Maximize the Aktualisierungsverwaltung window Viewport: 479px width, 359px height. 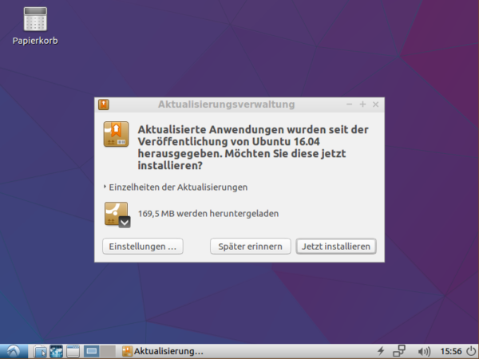tap(362, 105)
